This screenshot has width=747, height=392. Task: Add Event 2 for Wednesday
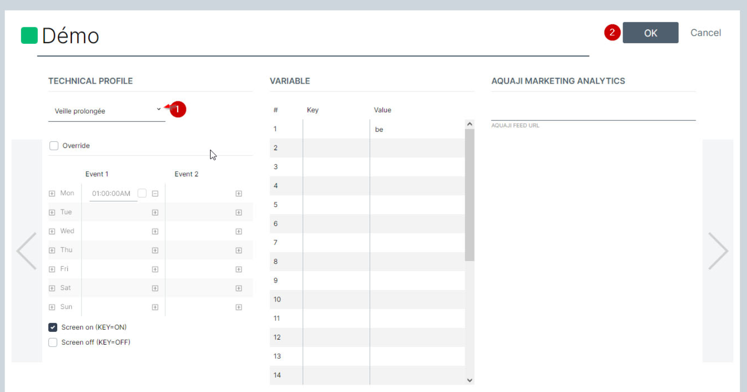pos(239,231)
